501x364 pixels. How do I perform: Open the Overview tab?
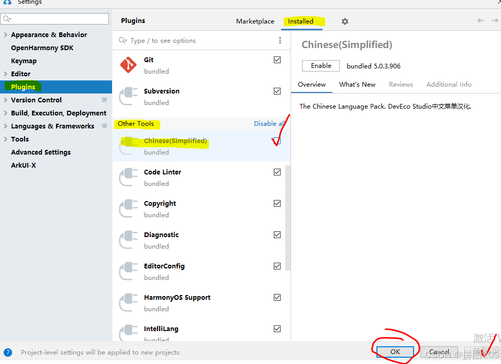(311, 85)
